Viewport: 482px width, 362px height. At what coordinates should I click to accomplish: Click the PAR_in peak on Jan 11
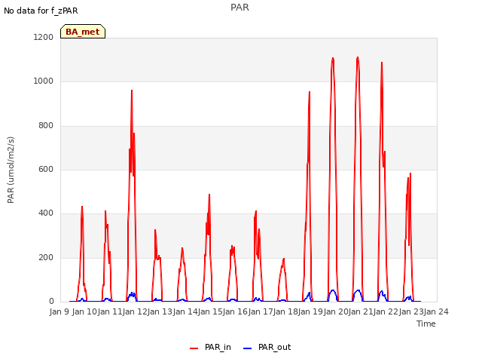[132, 90]
